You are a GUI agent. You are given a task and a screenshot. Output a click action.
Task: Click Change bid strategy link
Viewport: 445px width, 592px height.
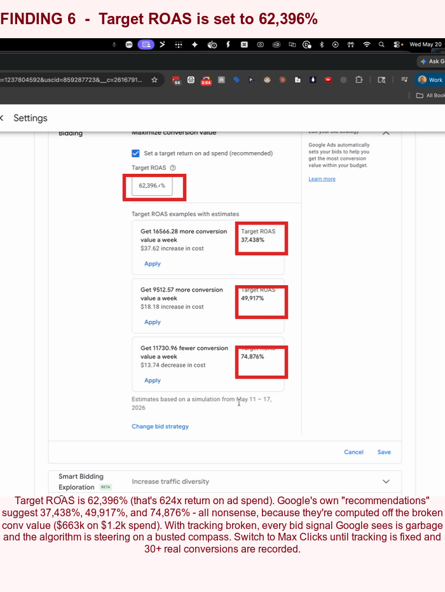(160, 426)
